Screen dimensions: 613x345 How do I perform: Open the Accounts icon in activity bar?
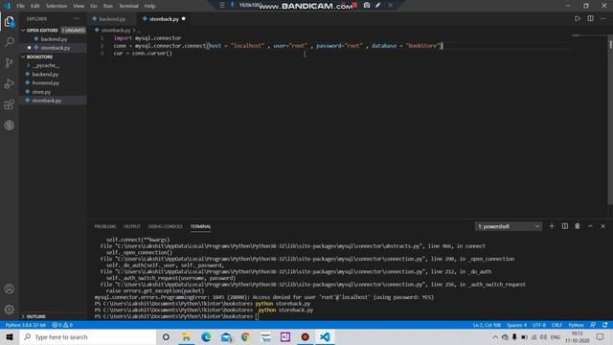[10, 288]
